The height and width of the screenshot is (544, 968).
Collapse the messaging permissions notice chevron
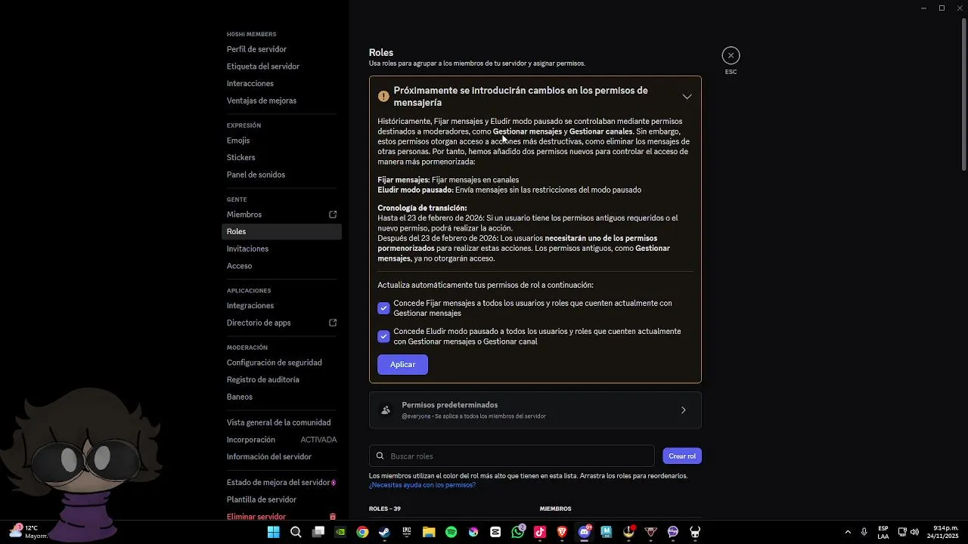tap(687, 97)
